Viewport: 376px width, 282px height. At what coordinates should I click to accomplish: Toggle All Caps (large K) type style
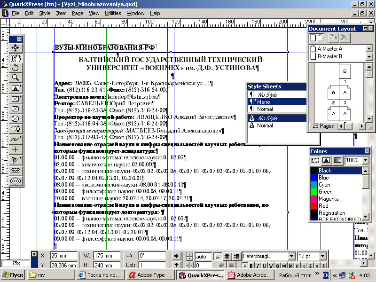coord(297,266)
